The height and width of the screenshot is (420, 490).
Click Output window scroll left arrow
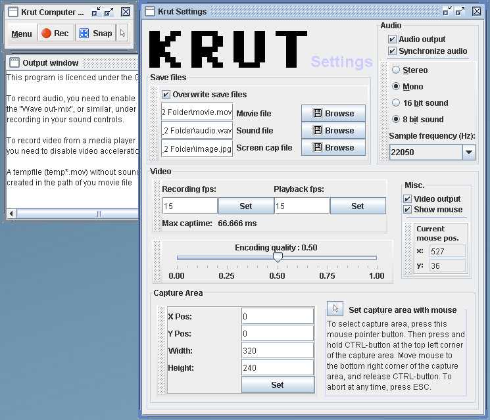tap(11, 214)
